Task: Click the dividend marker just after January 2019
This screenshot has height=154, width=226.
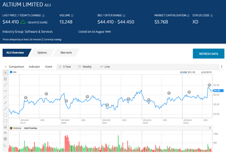Action: (x=26, y=98)
